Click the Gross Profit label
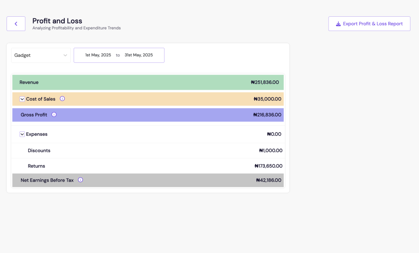The width and height of the screenshot is (419, 253). (34, 115)
